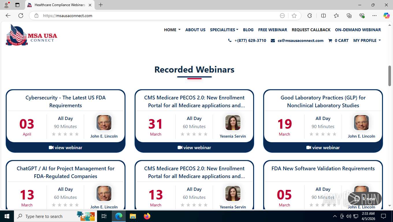Image resolution: width=393 pixels, height=222 pixels.
Task: Rate the Cybersecurity webinar five stars
Action: click(77, 134)
